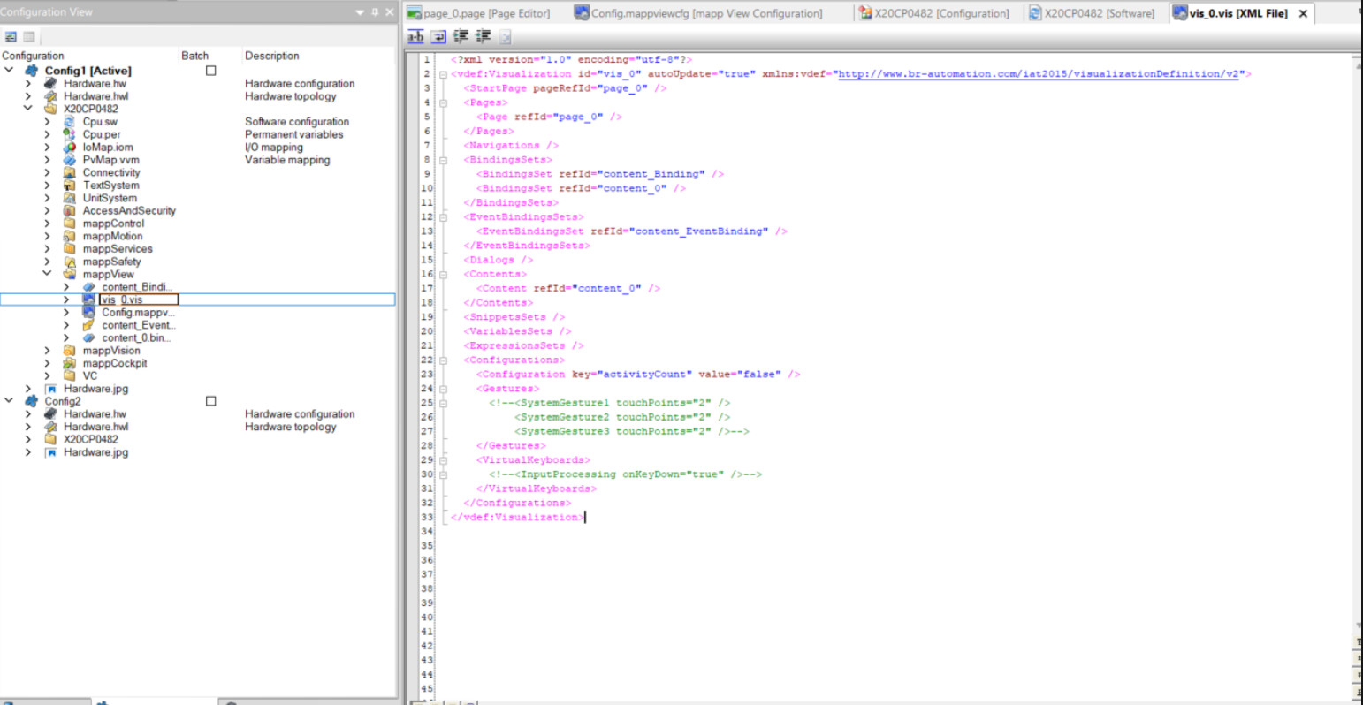
Task: Click the Description column header
Action: [271, 56]
